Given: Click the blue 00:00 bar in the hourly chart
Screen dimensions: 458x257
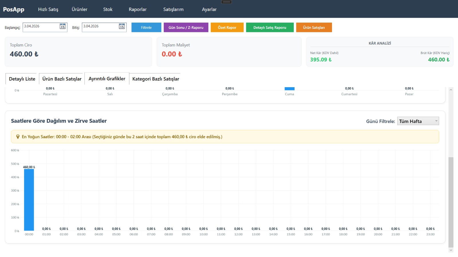Looking at the screenshot, I should click(29, 200).
